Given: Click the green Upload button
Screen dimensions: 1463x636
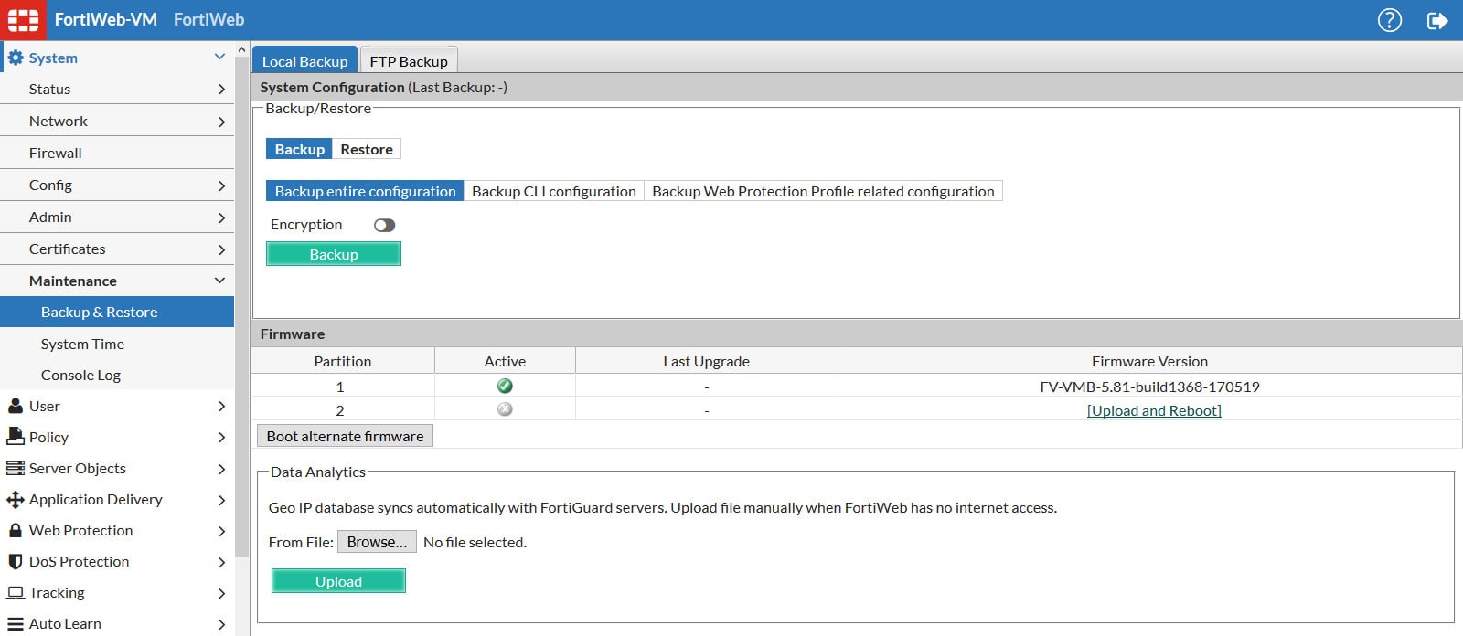Looking at the screenshot, I should (x=338, y=581).
